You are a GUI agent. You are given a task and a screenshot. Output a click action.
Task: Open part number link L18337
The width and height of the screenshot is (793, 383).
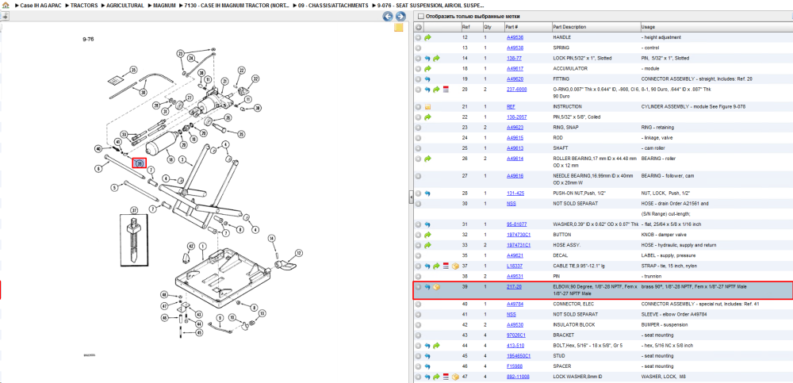pos(515,266)
